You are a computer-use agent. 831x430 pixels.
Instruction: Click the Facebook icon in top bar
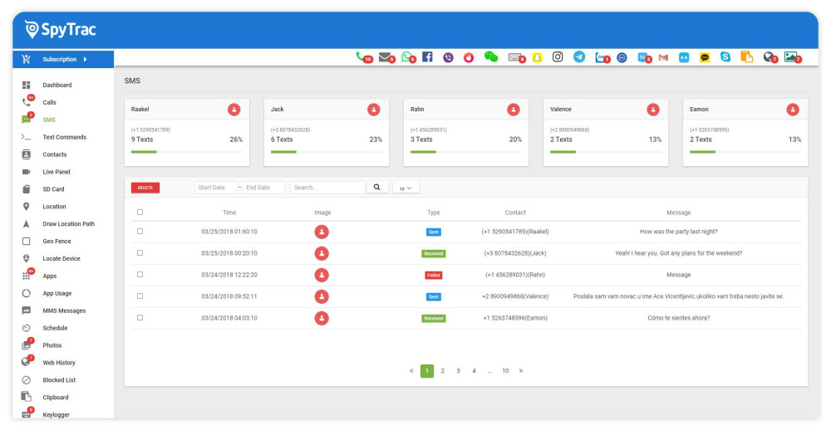(427, 57)
